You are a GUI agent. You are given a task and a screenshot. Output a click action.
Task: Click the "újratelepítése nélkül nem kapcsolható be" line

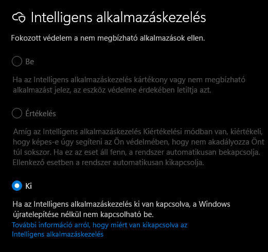[x=83, y=214]
